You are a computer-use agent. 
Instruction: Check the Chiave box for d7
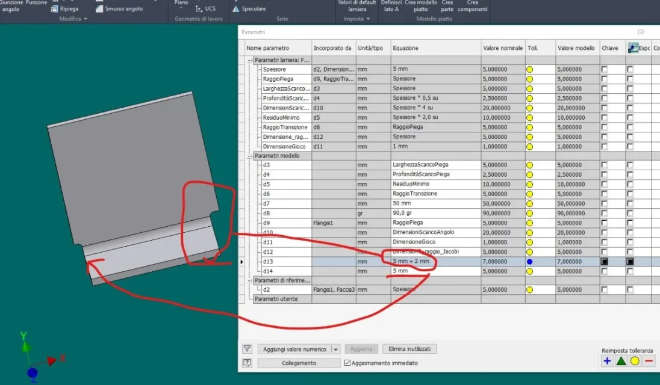click(605, 203)
